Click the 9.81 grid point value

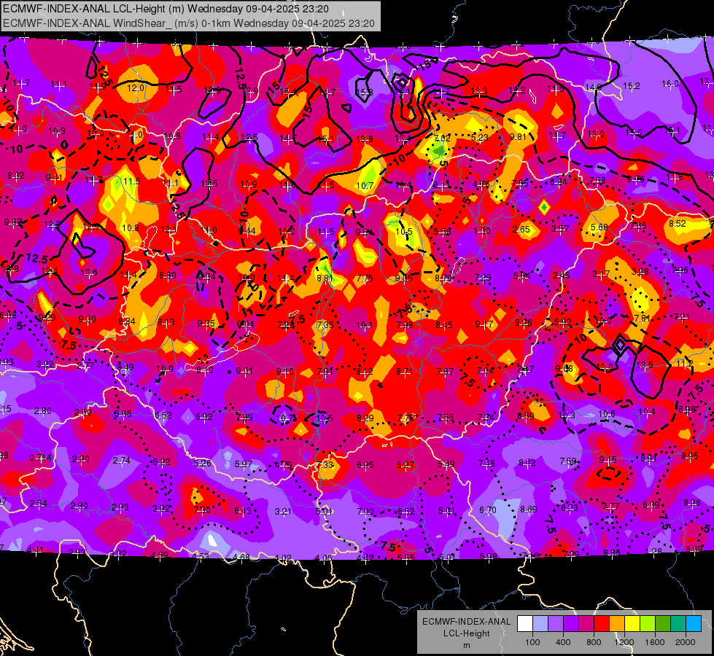[x=518, y=136]
